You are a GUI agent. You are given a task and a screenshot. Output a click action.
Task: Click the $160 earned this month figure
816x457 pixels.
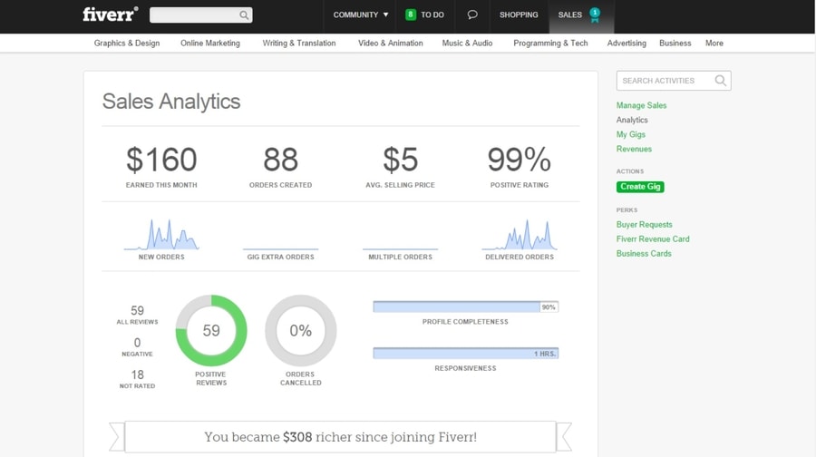[161, 160]
